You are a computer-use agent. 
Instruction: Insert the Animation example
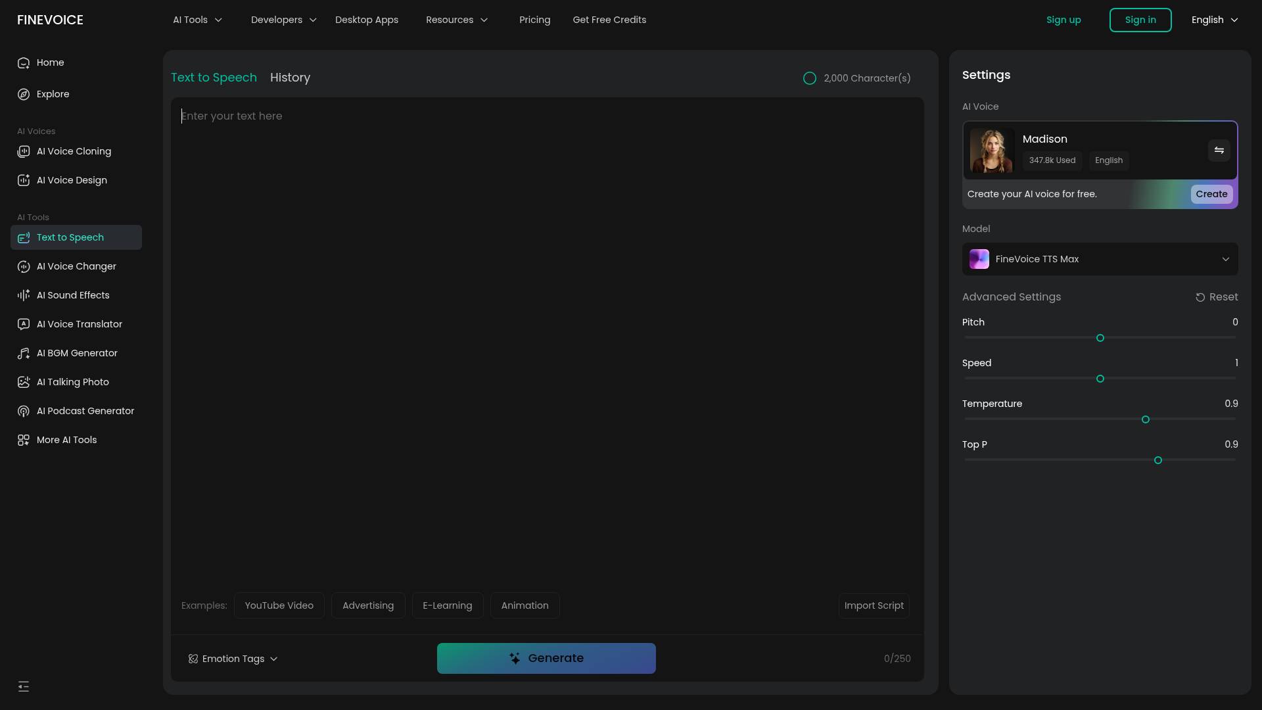pos(525,605)
